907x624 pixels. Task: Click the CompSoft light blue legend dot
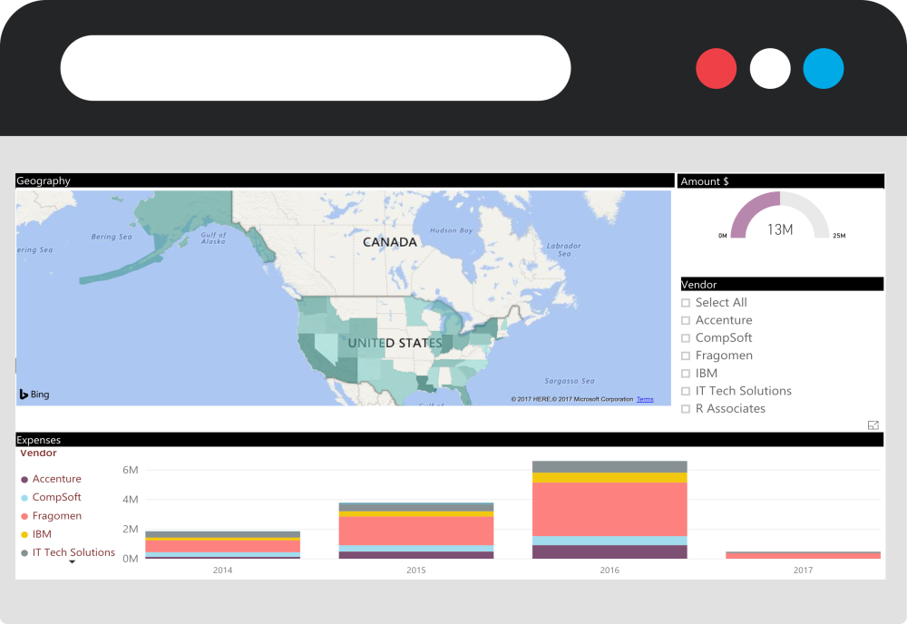click(24, 498)
